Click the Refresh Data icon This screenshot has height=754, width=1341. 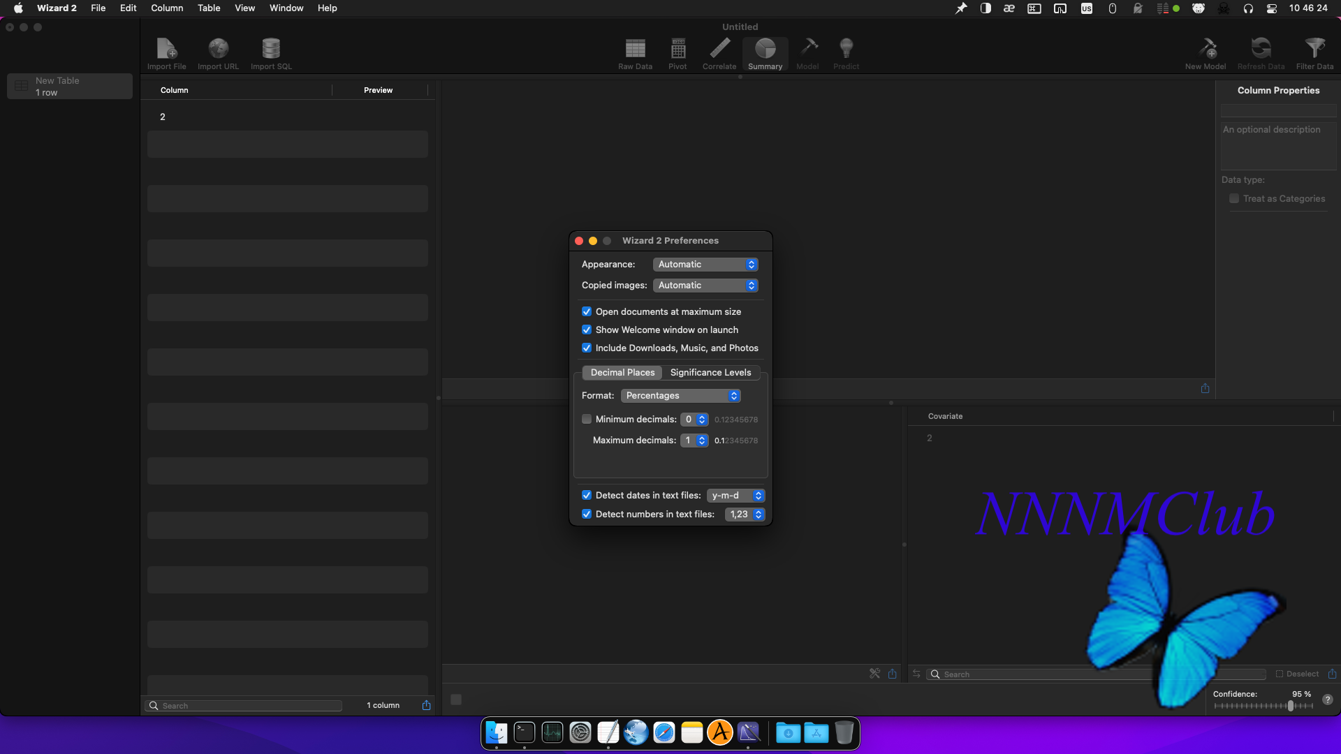[1261, 54]
